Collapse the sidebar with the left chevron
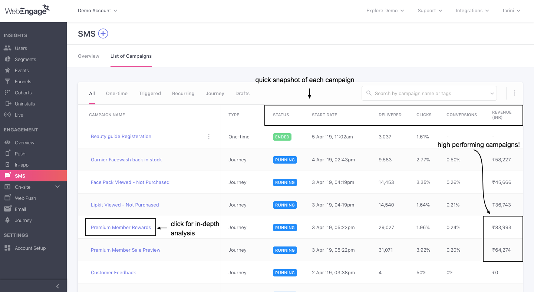The height and width of the screenshot is (292, 534). point(57,286)
